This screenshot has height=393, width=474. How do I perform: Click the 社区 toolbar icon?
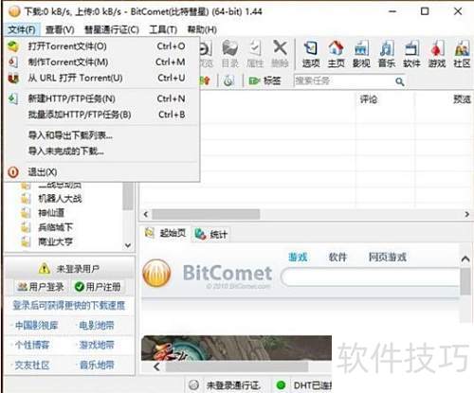pyautogui.click(x=462, y=54)
